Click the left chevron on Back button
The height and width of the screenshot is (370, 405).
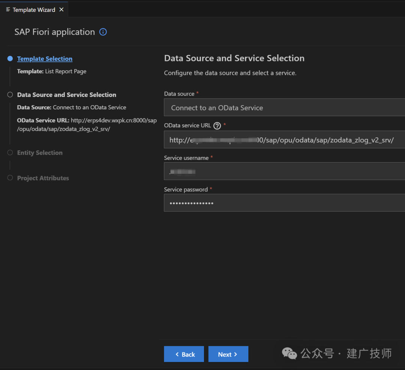pyautogui.click(x=177, y=354)
